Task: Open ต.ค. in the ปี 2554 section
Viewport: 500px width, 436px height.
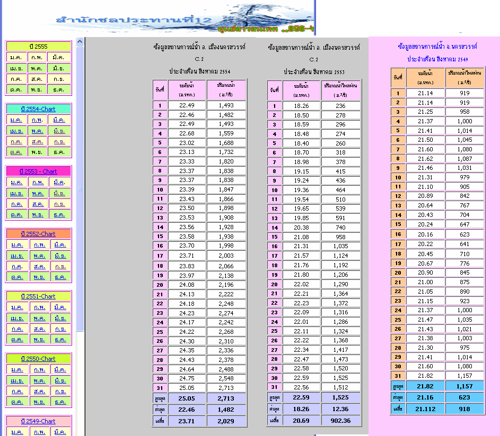Action: (x=16, y=152)
